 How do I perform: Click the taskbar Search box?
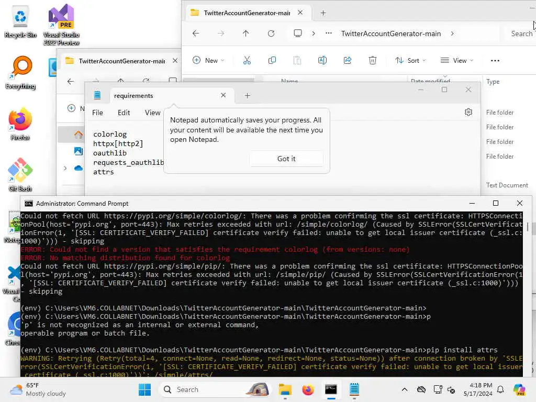click(x=215, y=389)
